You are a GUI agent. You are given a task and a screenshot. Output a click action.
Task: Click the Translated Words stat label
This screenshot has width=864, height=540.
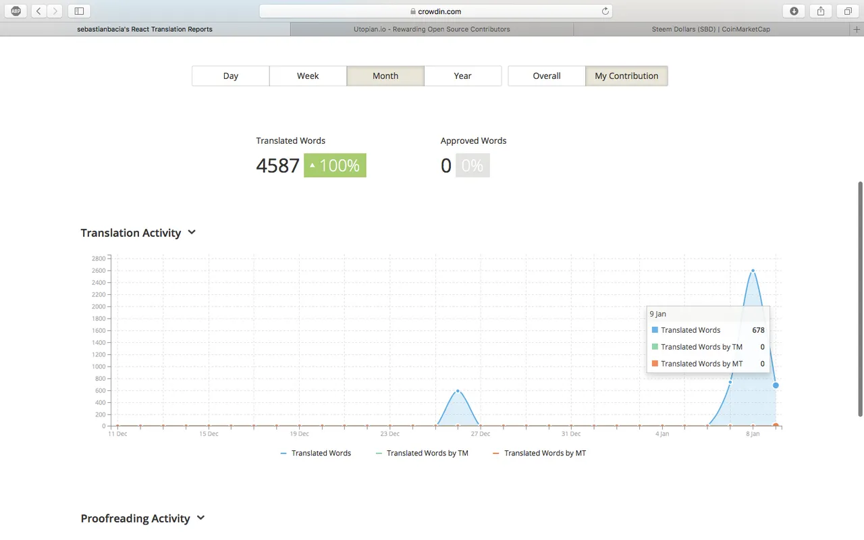click(290, 140)
